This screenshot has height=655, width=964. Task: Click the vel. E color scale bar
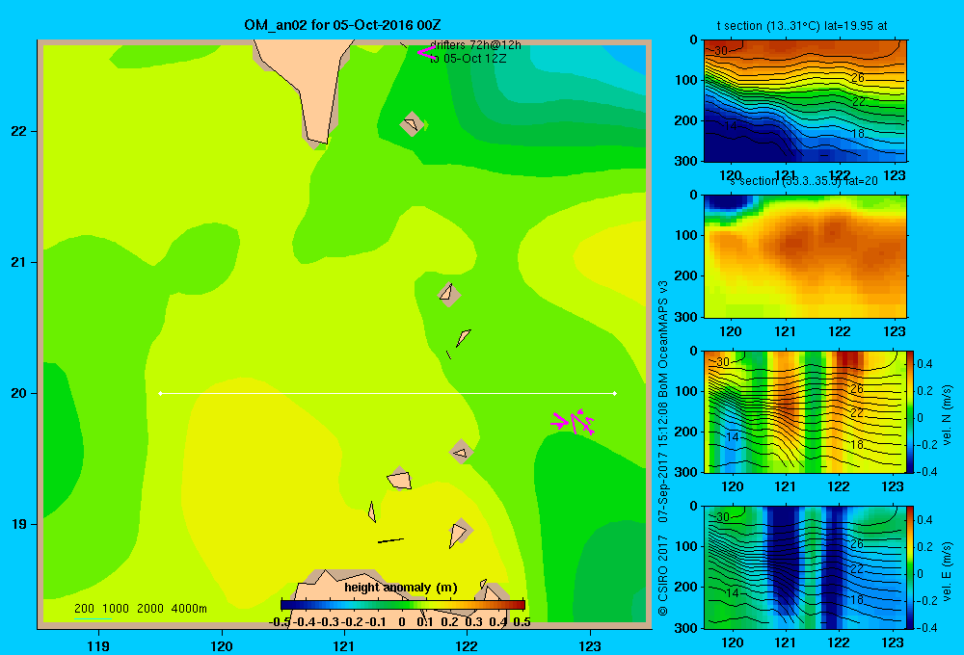[909, 566]
